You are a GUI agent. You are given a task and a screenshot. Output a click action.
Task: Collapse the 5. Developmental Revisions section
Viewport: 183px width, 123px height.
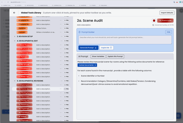tap(15, 81)
